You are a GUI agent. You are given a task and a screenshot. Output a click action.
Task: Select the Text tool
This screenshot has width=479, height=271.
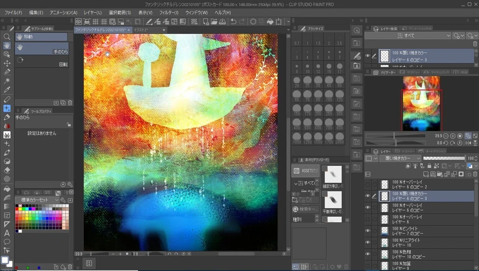(x=7, y=233)
